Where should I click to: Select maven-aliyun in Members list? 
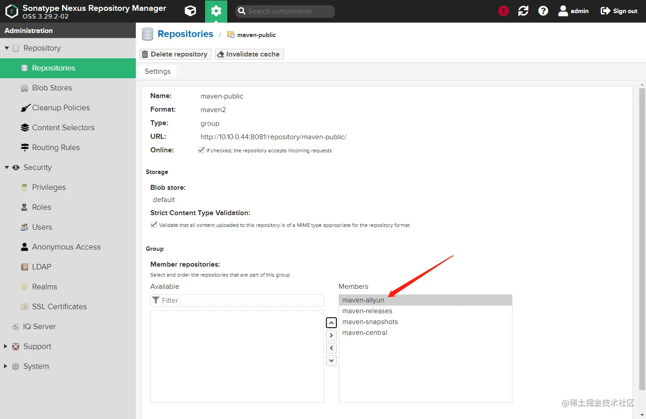(x=426, y=300)
